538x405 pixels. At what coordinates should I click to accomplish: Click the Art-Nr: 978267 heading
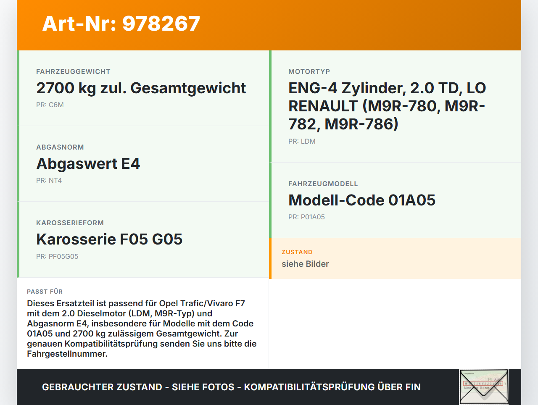click(x=121, y=24)
